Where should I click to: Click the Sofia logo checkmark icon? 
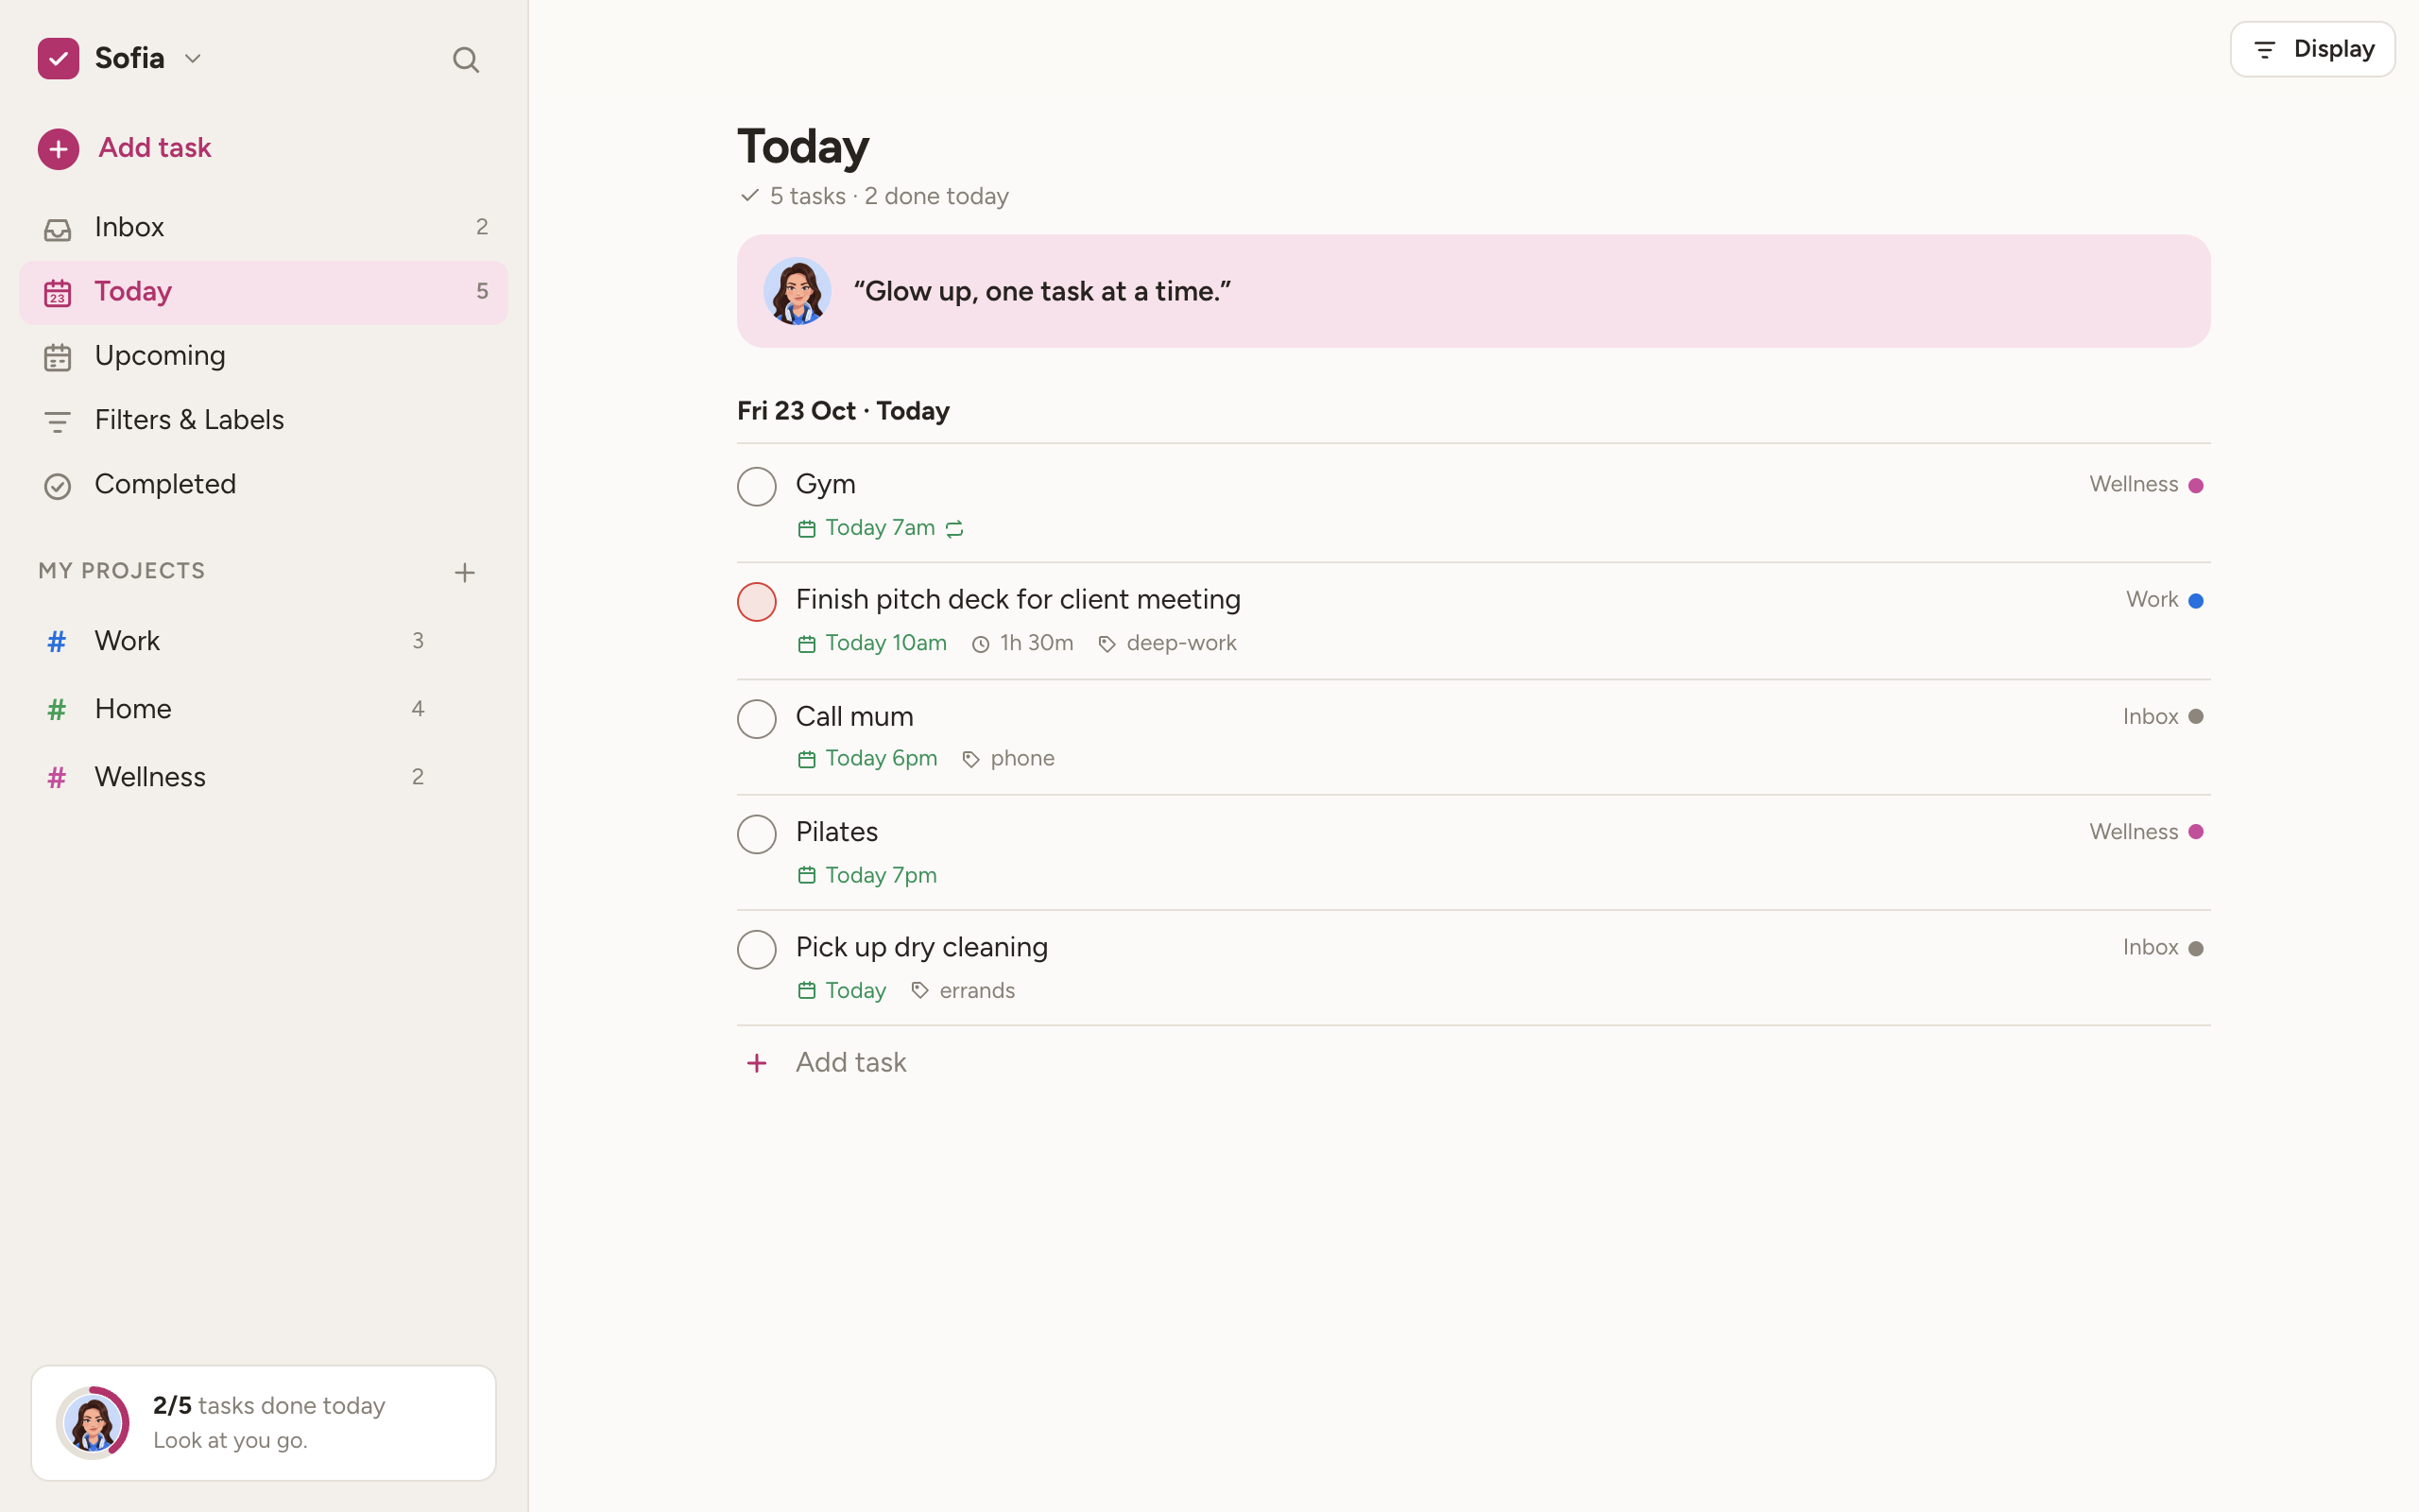coord(58,58)
